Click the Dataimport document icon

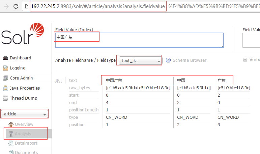11,143
